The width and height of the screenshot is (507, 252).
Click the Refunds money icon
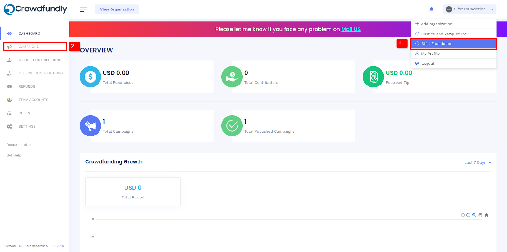pos(10,87)
